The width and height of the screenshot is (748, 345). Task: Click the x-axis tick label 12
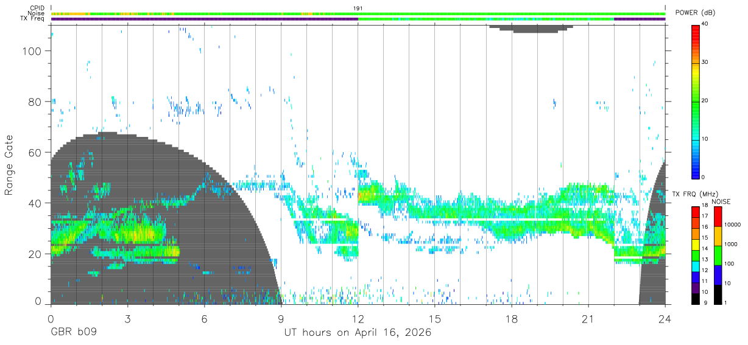358,319
